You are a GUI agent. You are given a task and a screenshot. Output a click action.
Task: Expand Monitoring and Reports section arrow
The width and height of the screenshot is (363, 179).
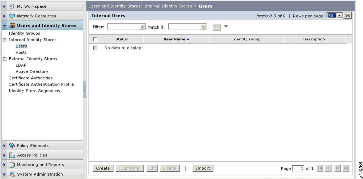point(5,165)
